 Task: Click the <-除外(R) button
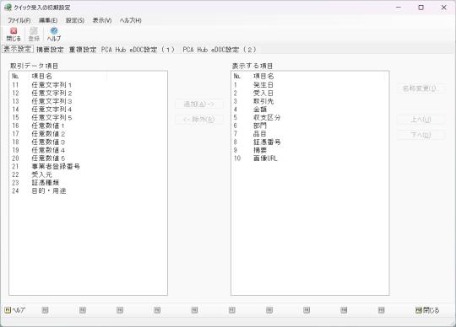(x=199, y=119)
